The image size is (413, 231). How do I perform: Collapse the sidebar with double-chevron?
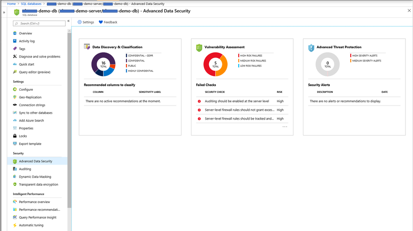point(69,21)
